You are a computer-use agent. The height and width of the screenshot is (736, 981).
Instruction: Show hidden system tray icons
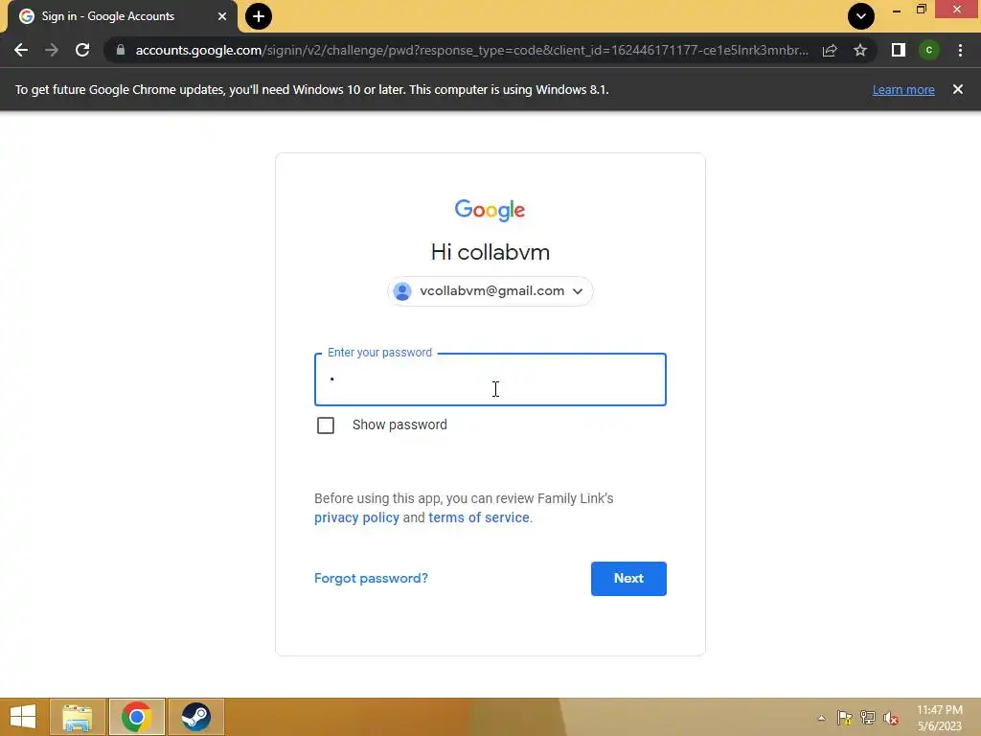pos(821,718)
